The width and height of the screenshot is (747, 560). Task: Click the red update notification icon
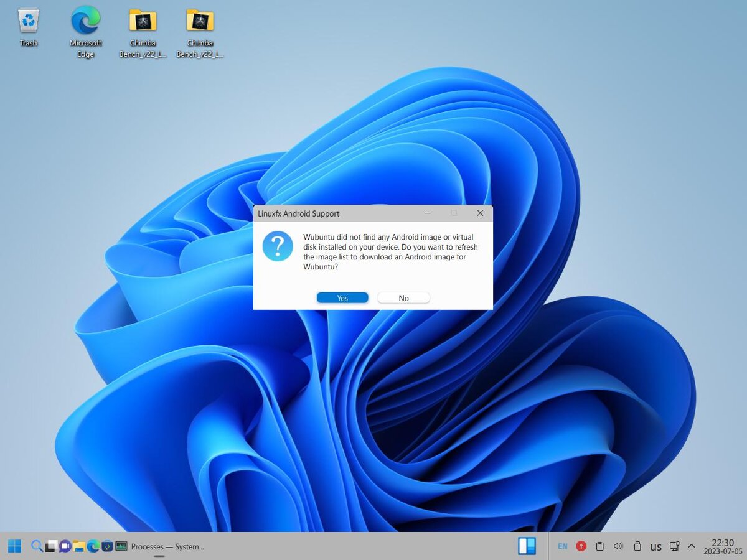tap(581, 546)
